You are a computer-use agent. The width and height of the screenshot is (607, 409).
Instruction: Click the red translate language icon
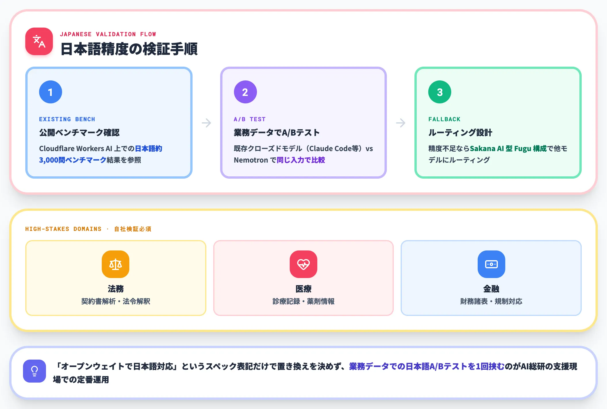pos(39,41)
